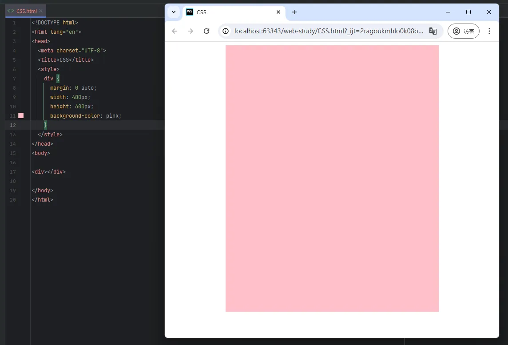
Task: View site information in the address bar
Action: 226,31
